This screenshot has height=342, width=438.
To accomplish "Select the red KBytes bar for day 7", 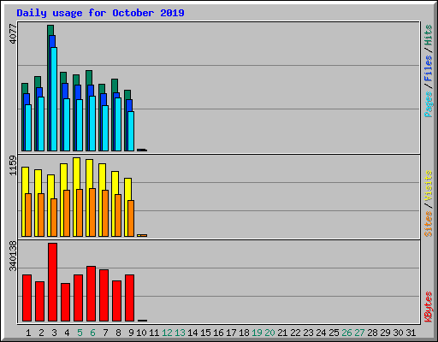I will 104,295.
